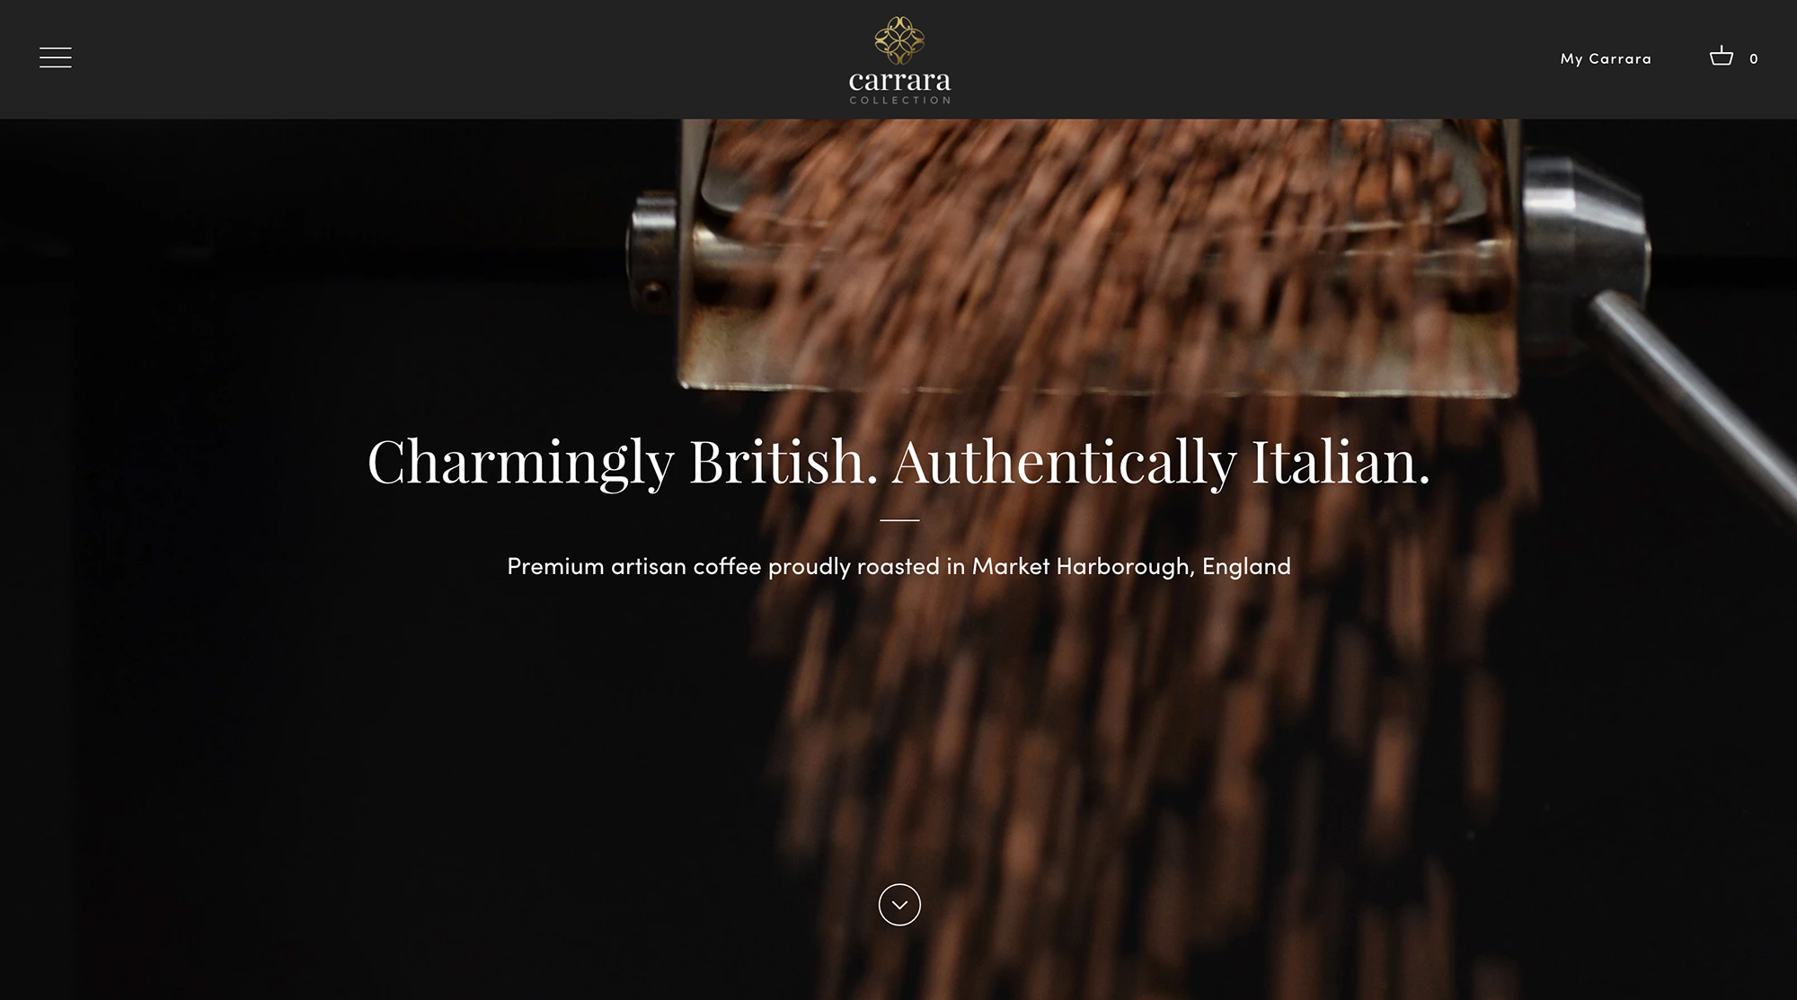
Task: Click the word Italian in headline
Action: 1340,462
